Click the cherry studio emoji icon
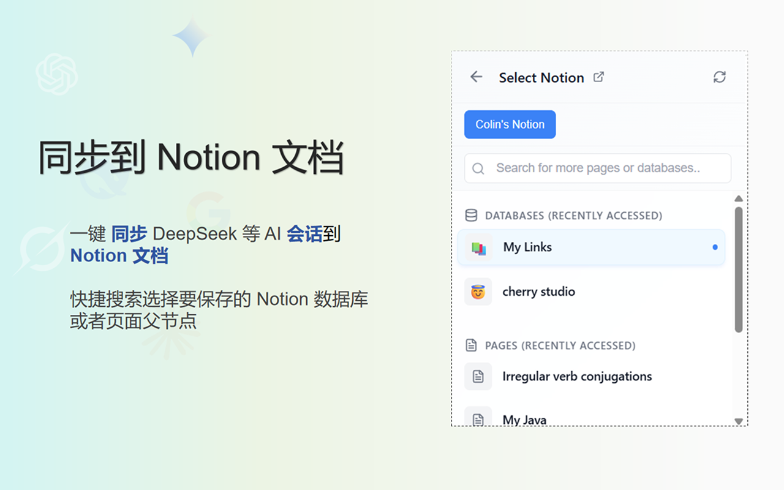Viewport: 784px width, 490px height. (478, 292)
